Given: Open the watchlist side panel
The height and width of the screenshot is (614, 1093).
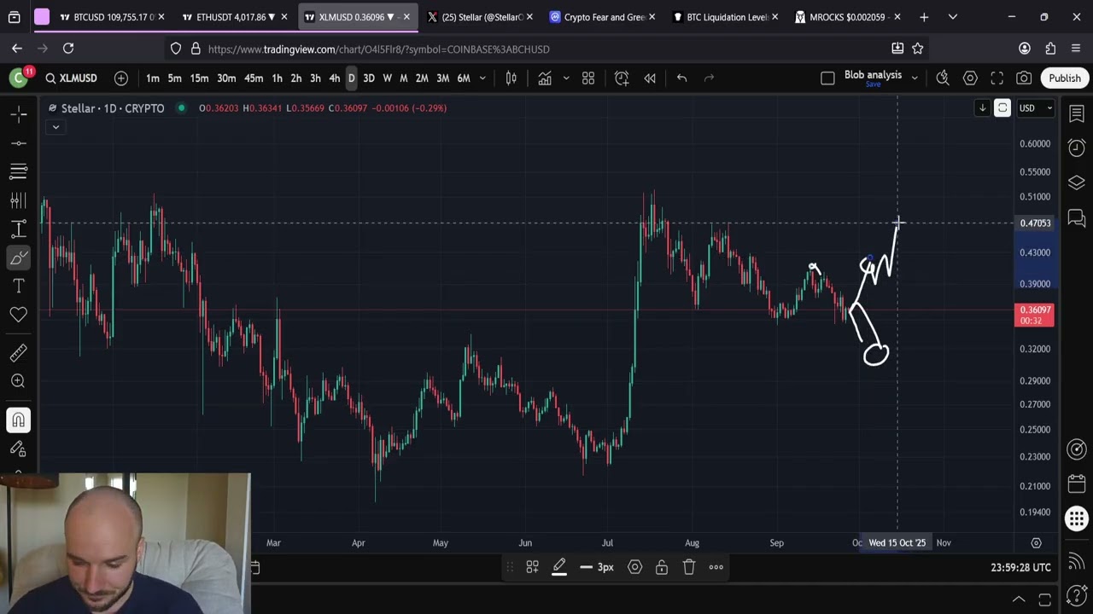Looking at the screenshot, I should 1077,114.
